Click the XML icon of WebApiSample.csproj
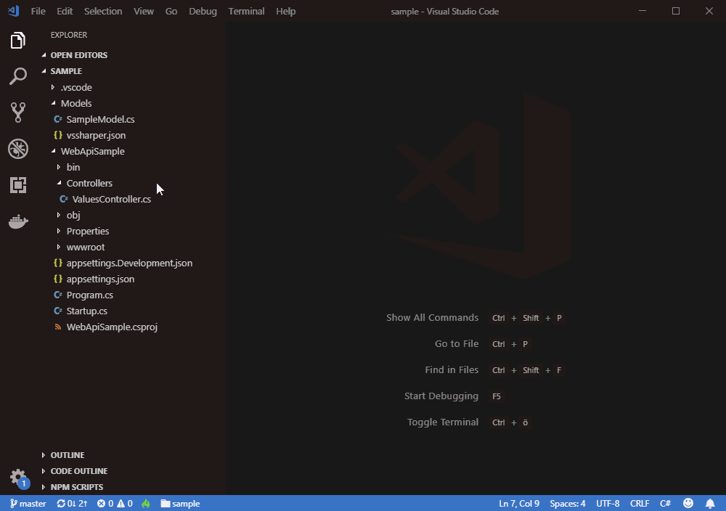The height and width of the screenshot is (511, 726). [x=58, y=327]
